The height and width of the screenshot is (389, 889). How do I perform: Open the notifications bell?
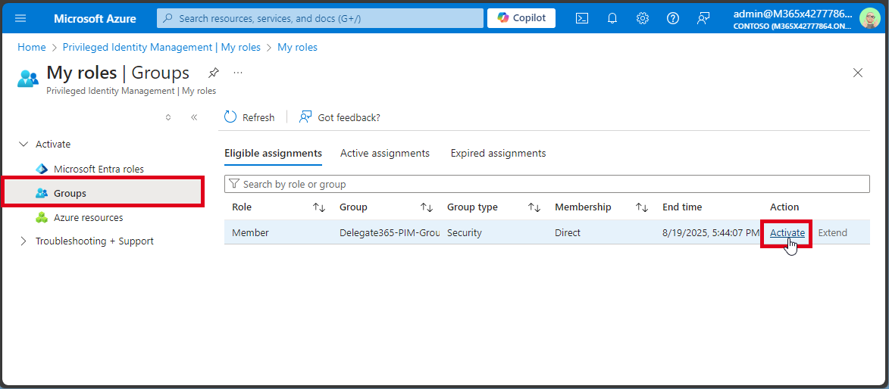[x=612, y=18]
